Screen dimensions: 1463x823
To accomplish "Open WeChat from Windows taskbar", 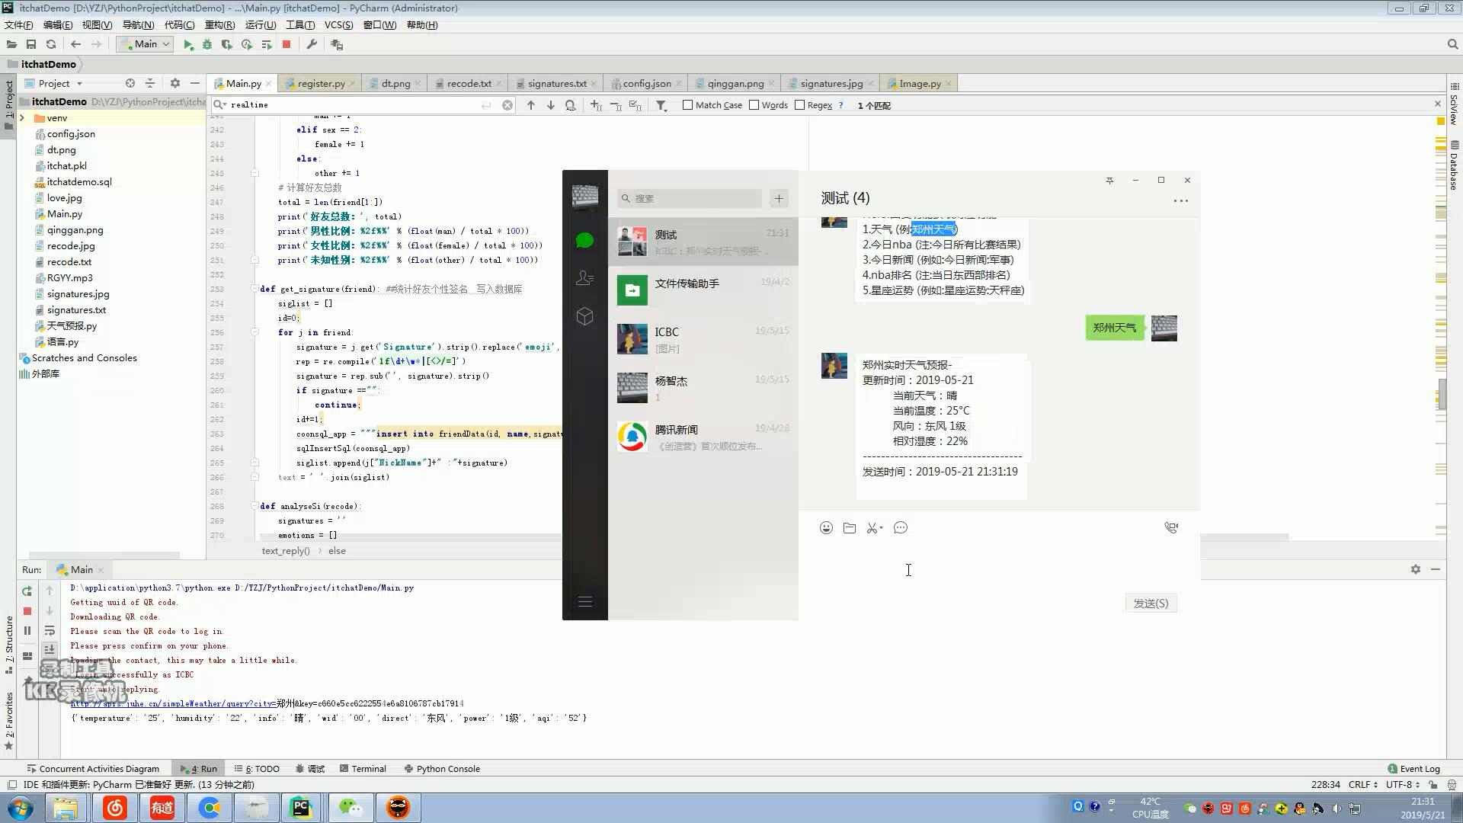I will point(351,807).
